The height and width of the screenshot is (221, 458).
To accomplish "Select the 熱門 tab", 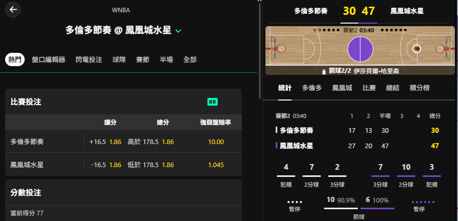I will point(15,60).
